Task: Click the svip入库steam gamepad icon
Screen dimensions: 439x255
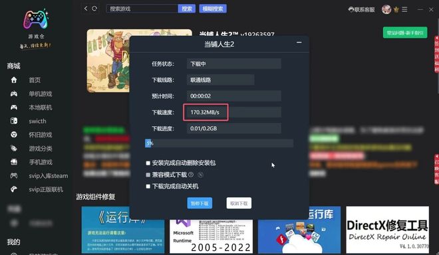Action: pyautogui.click(x=14, y=175)
